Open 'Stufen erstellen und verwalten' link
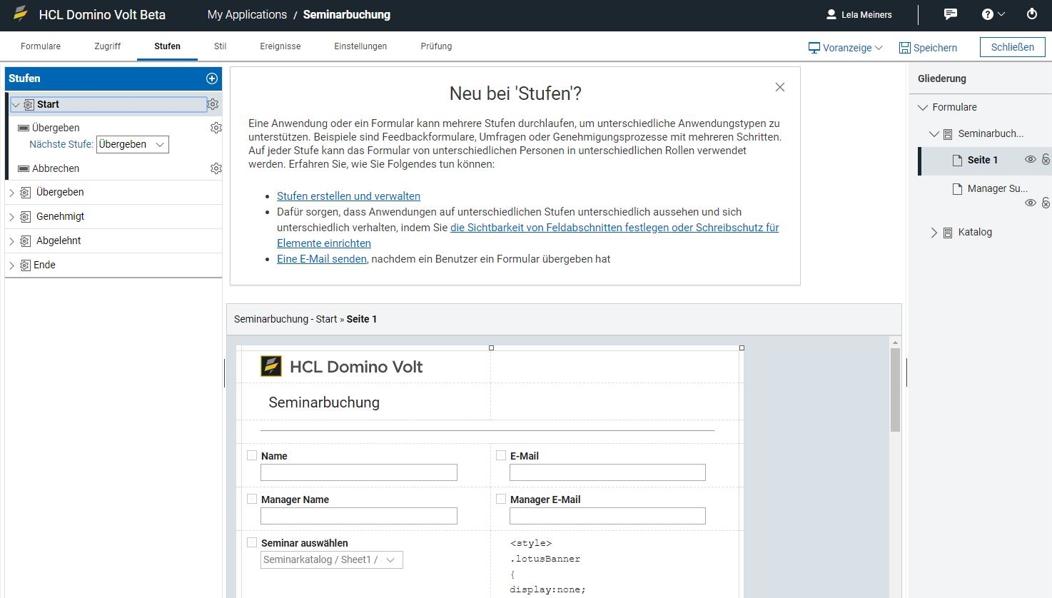The image size is (1052, 598). 348,196
